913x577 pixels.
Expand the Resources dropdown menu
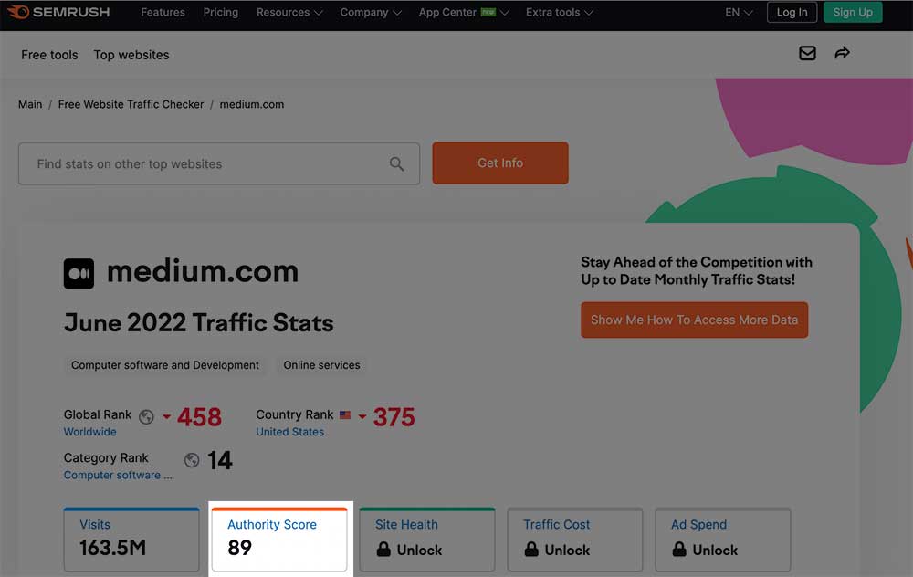point(289,12)
